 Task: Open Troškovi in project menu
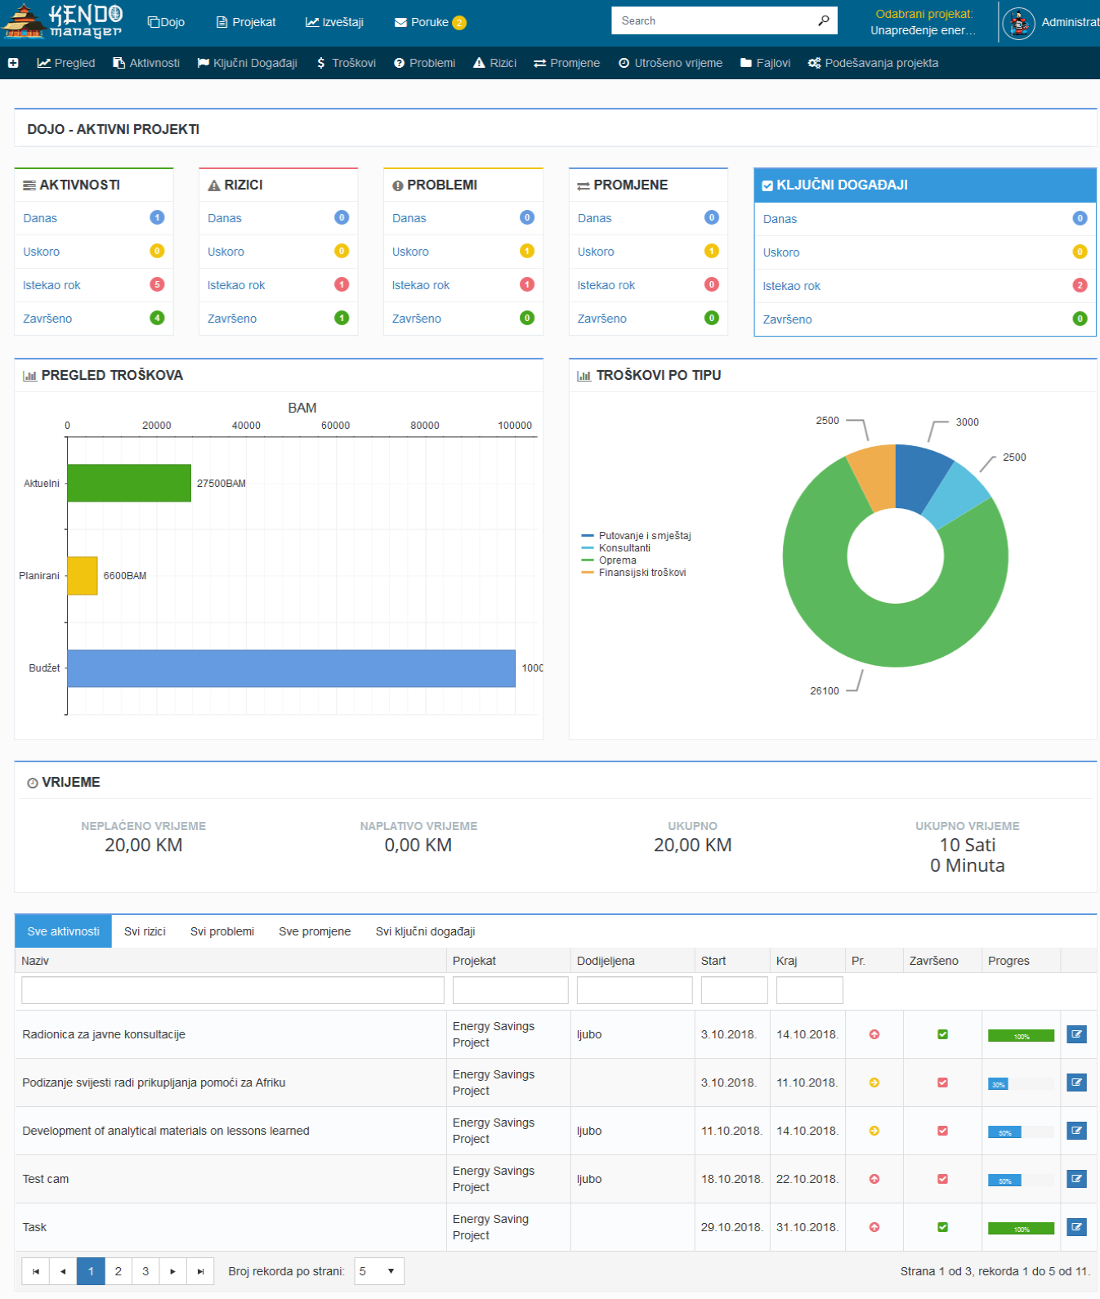(346, 63)
